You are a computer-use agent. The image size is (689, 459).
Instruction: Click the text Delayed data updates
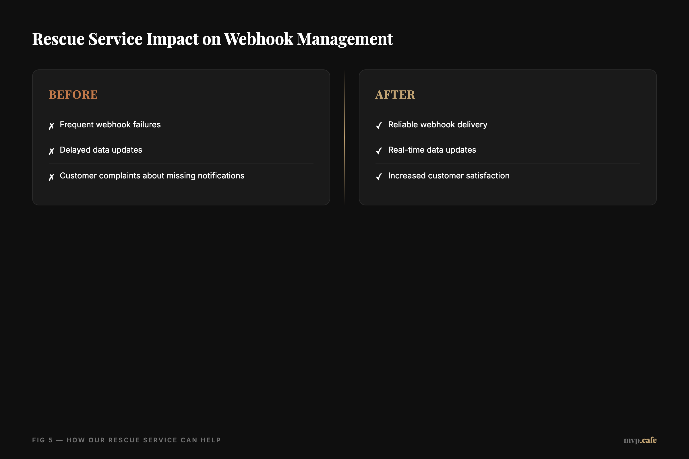coord(101,150)
